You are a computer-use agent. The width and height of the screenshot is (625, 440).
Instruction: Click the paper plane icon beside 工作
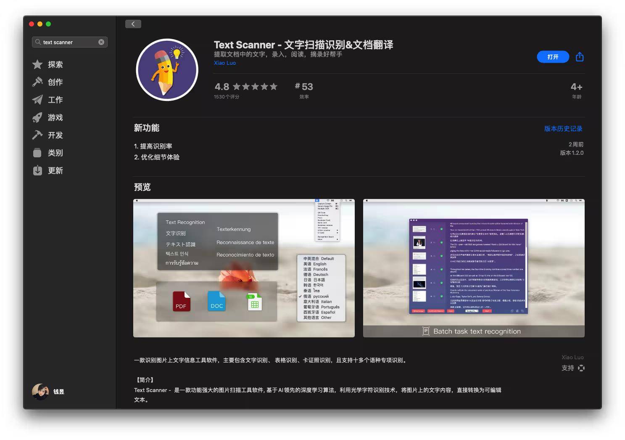[x=37, y=100]
